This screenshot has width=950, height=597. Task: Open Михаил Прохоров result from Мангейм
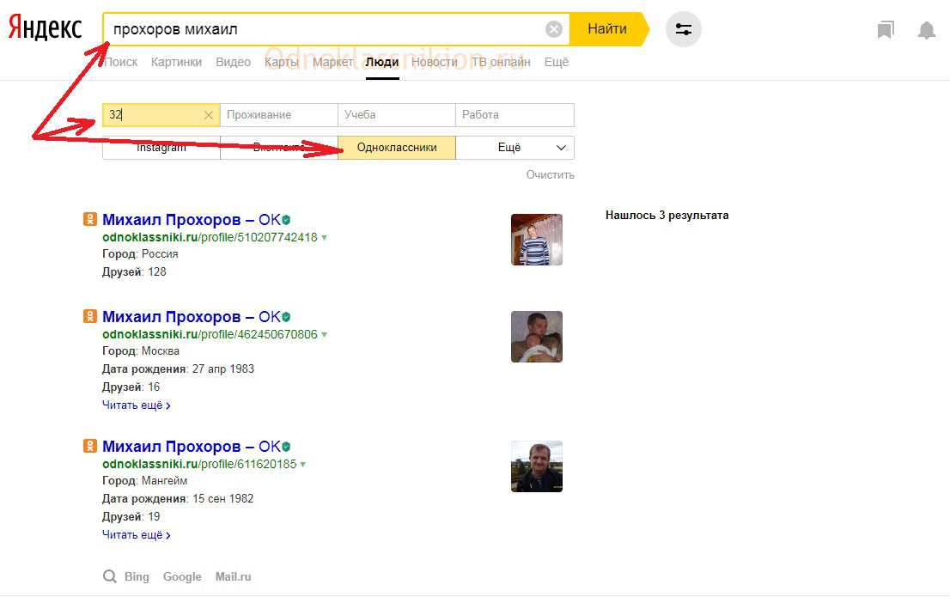[x=192, y=446]
